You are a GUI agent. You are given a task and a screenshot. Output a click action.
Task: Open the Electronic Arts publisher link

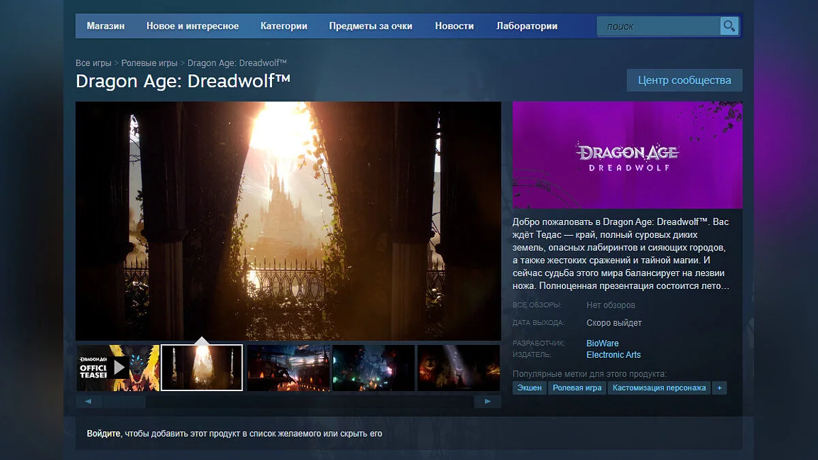(613, 355)
